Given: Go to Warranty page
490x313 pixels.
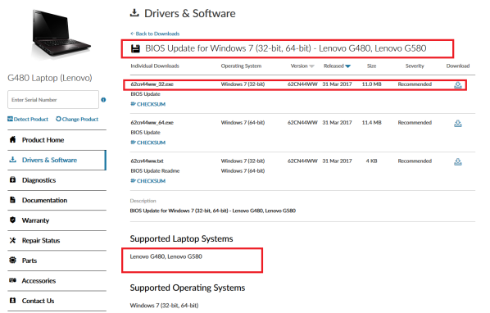Looking at the screenshot, I should pos(35,220).
